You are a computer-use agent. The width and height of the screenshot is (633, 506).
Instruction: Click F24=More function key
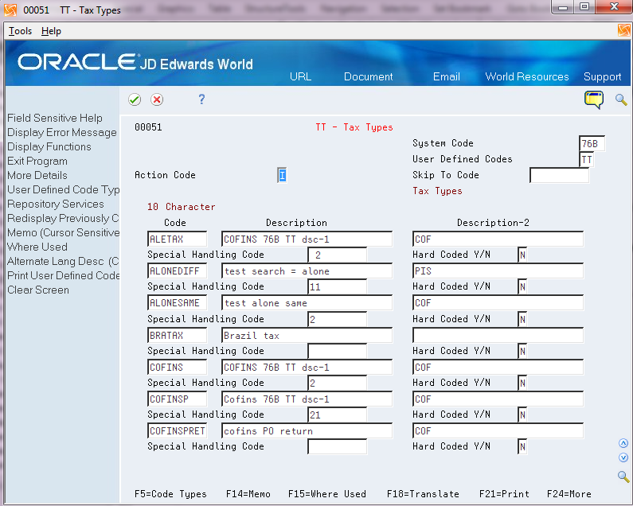point(569,494)
